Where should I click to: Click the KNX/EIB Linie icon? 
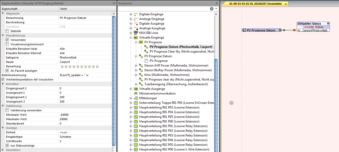coord(136,33)
